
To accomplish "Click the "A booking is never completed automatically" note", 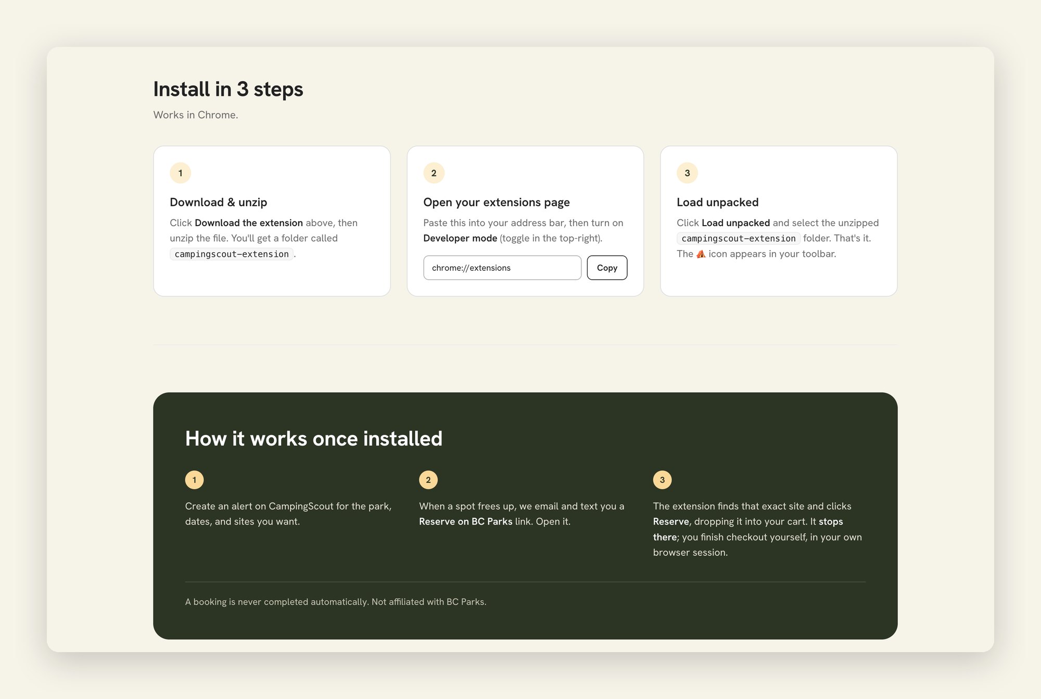I will coord(336,602).
